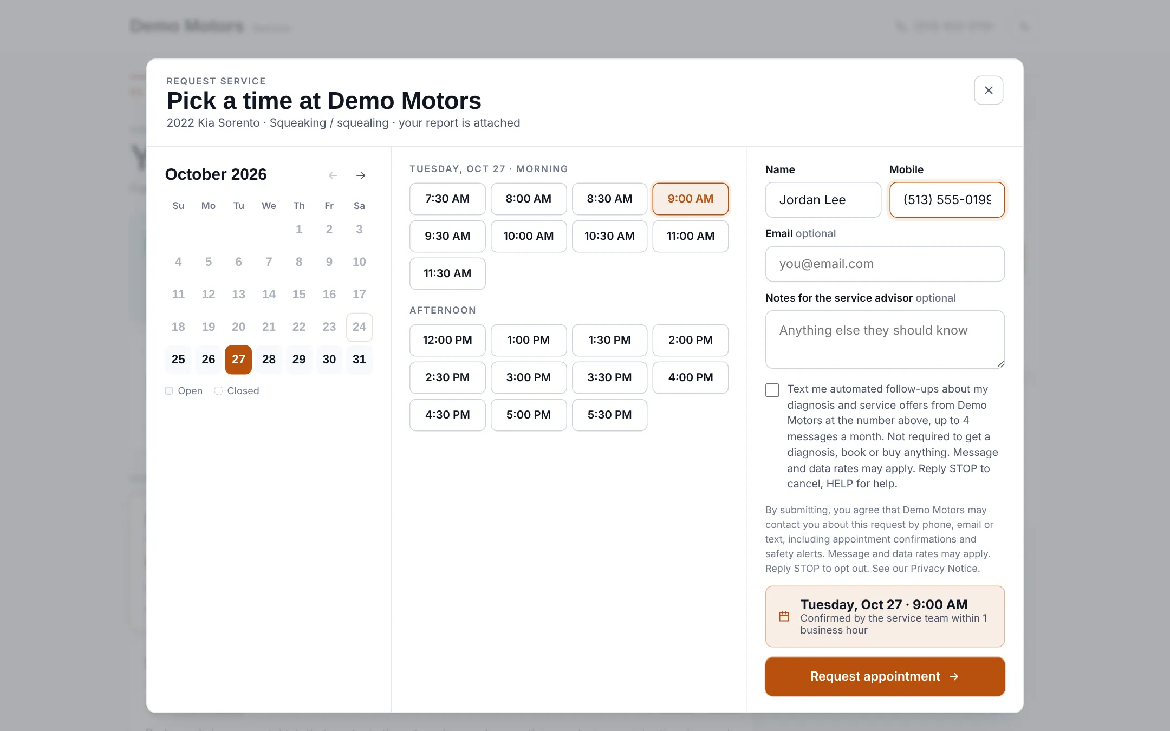1170x731 pixels.
Task: Select the 12:00 PM time slot
Action: point(447,340)
